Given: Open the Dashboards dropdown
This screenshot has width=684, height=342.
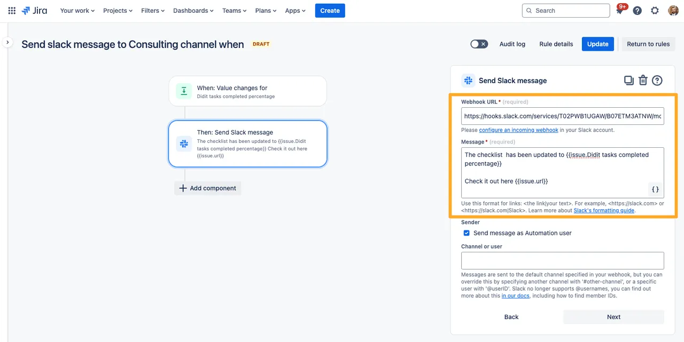Looking at the screenshot, I should [193, 11].
